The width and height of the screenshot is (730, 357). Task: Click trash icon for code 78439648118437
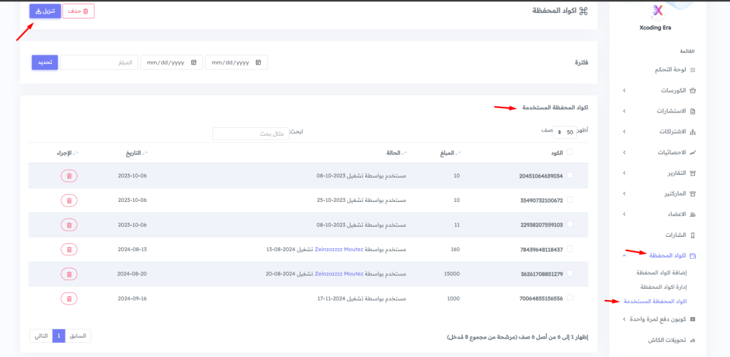pyautogui.click(x=69, y=250)
